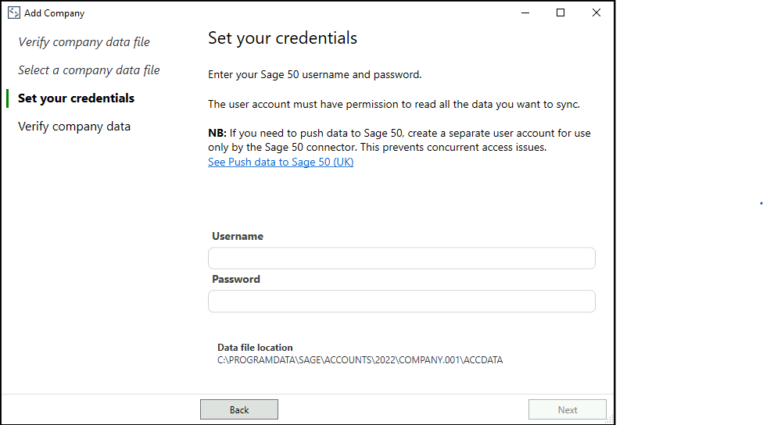Click the 'Set your credentials' page heading
763x425 pixels.
tap(282, 38)
